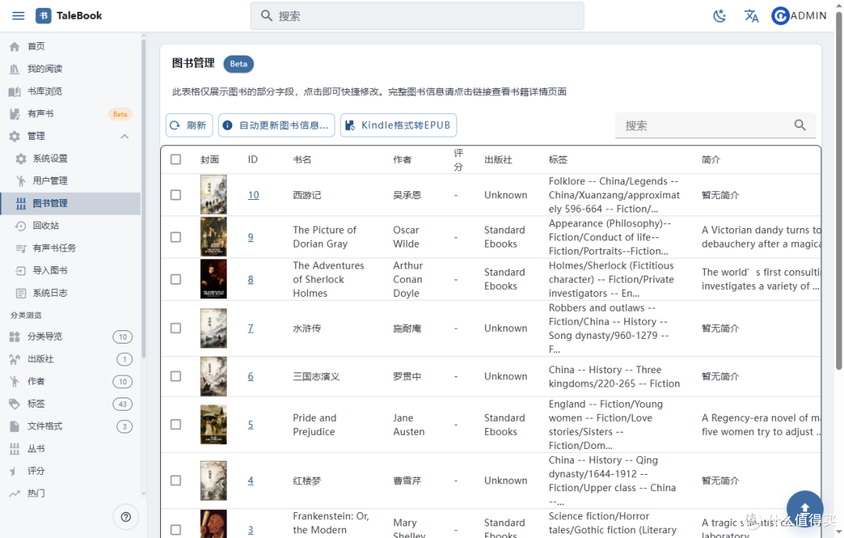
Task: Open the language translate icon
Action: [x=752, y=16]
